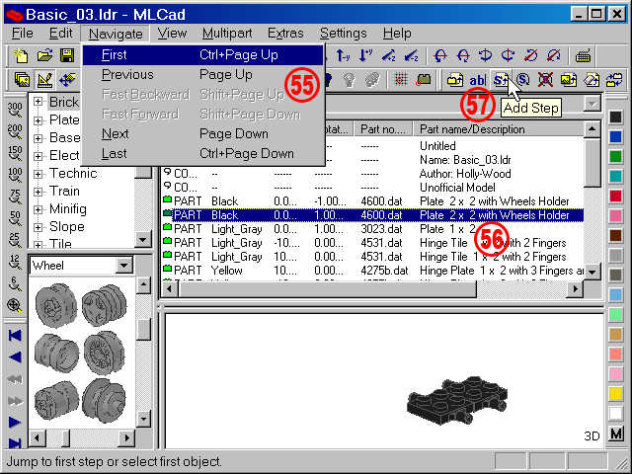Set zoom to 200 percent

point(15,131)
